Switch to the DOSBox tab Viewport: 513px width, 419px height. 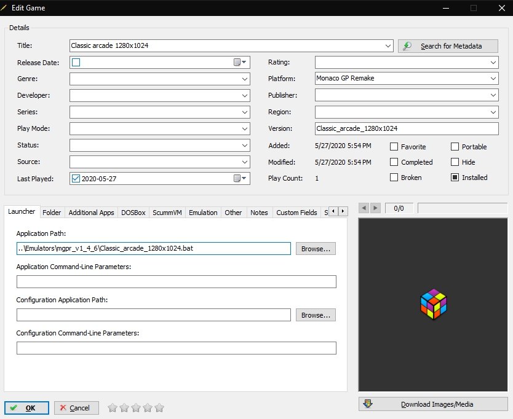133,213
